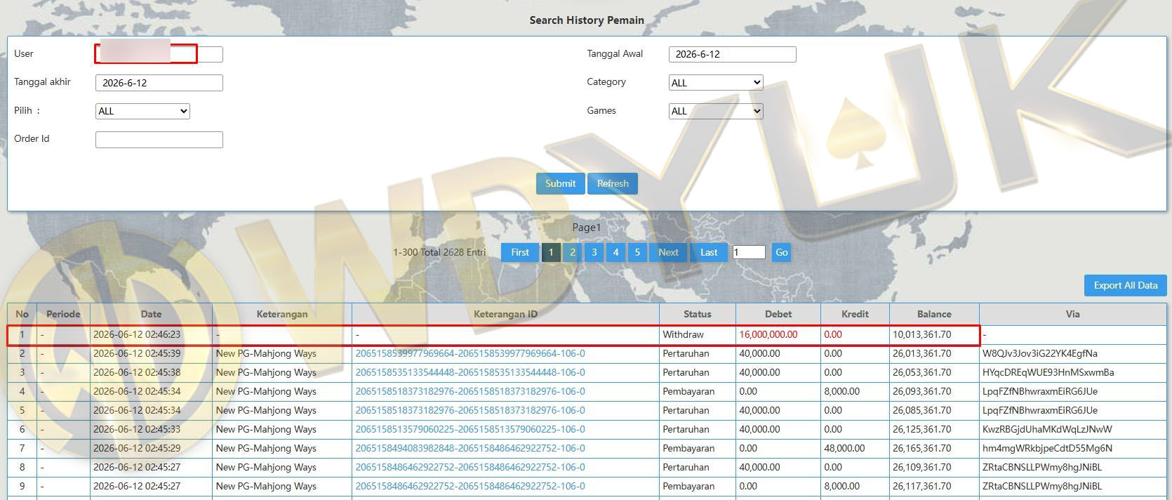Click Via value KwzRBGjdUhaMKdWqLzJNwW
1172x500 pixels.
pyautogui.click(x=1047, y=429)
